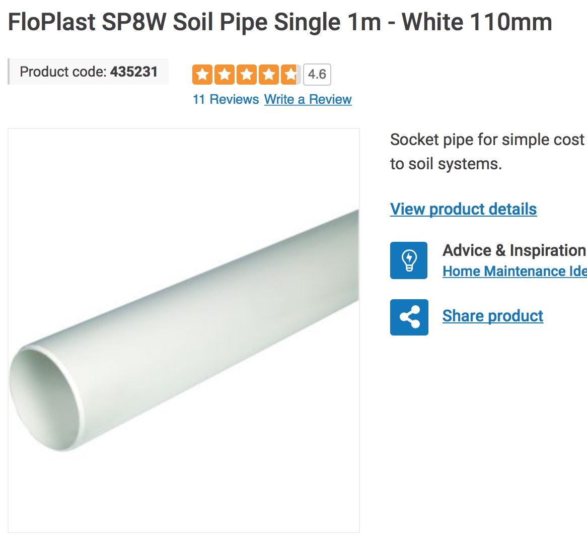Click the lightbulb Advice & Inspiration icon
Screen dimensions: 587x537
pyautogui.click(x=409, y=260)
